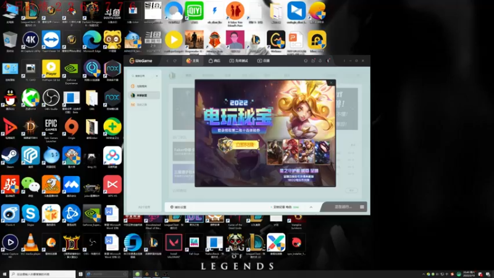This screenshot has height=278, width=494.
Task: Click WeGame refresh arrow icon
Action: tap(175, 61)
